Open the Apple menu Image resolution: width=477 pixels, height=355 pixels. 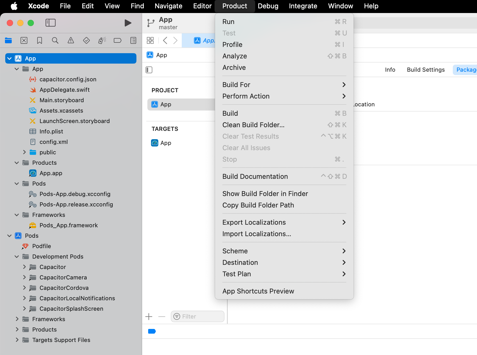point(14,6)
